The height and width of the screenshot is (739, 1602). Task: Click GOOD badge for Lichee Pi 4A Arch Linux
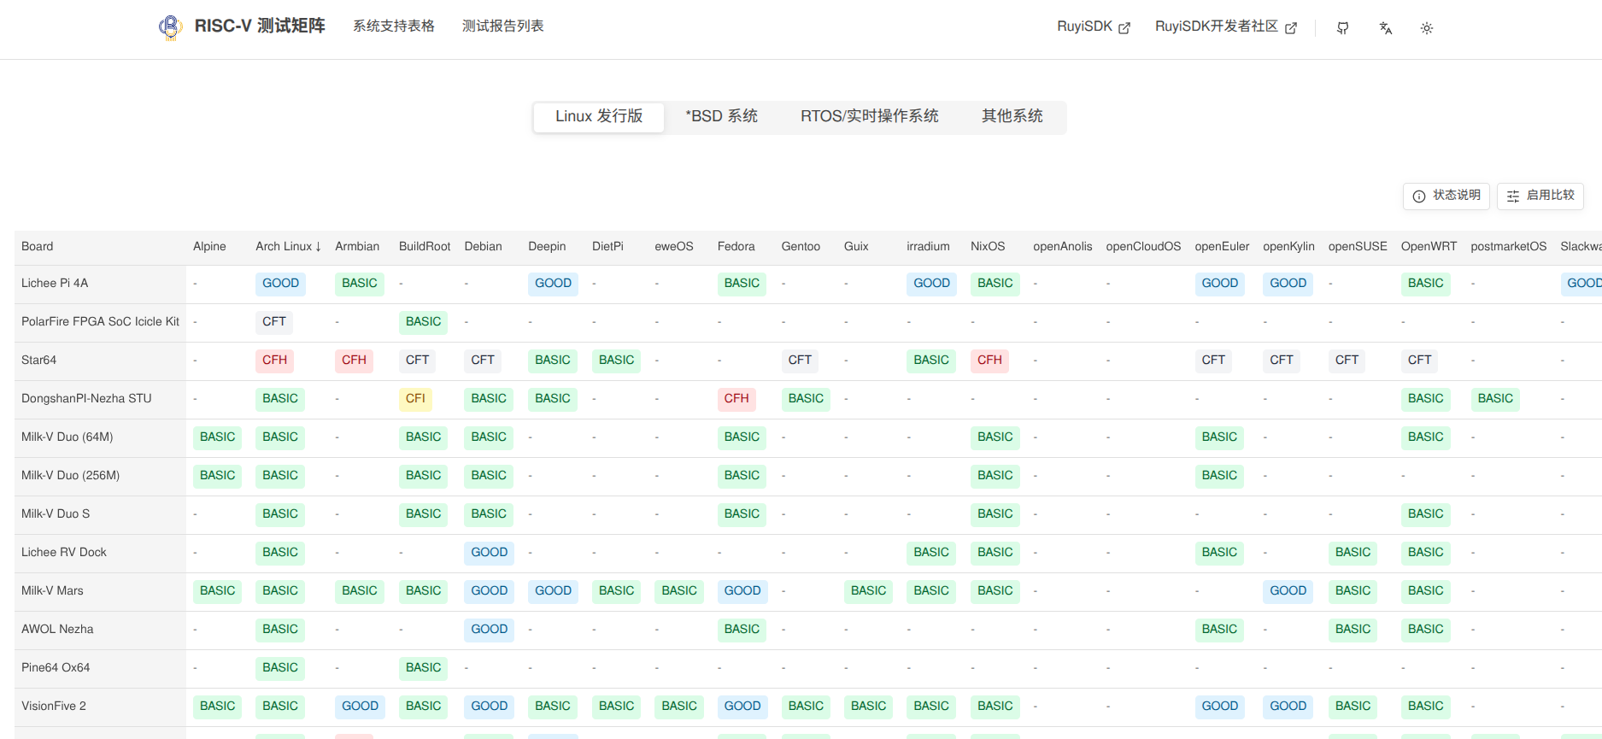point(281,284)
